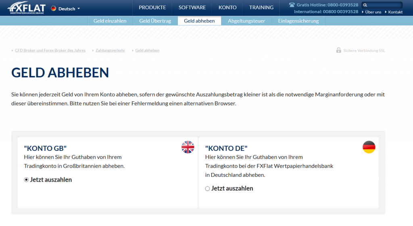The image size is (413, 226).
Task: Select Jetzt auszahlen radio for Konto DE
Action: 208,189
